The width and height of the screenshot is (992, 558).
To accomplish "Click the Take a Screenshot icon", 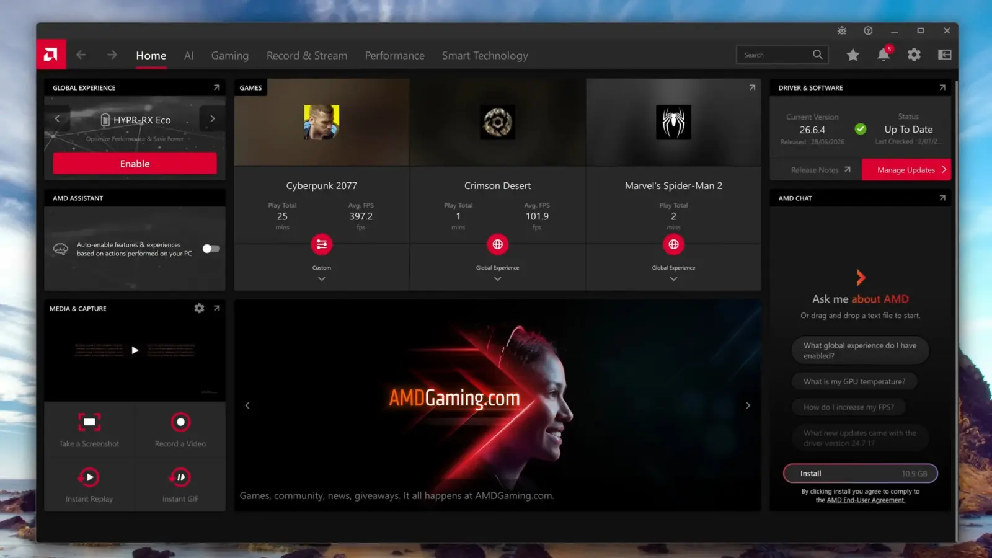I will [x=89, y=422].
